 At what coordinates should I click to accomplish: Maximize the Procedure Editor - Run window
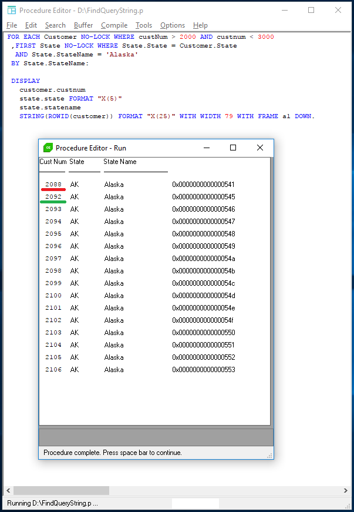(232, 148)
